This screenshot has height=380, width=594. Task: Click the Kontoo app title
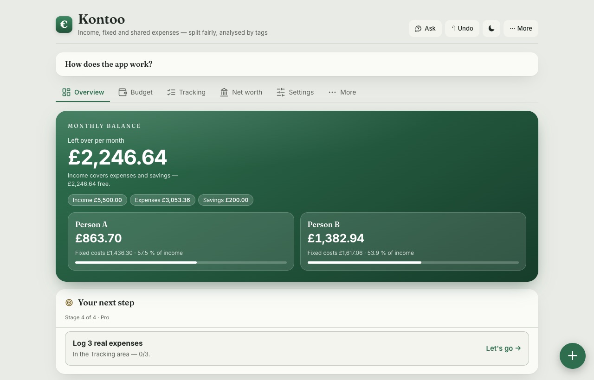tap(102, 19)
